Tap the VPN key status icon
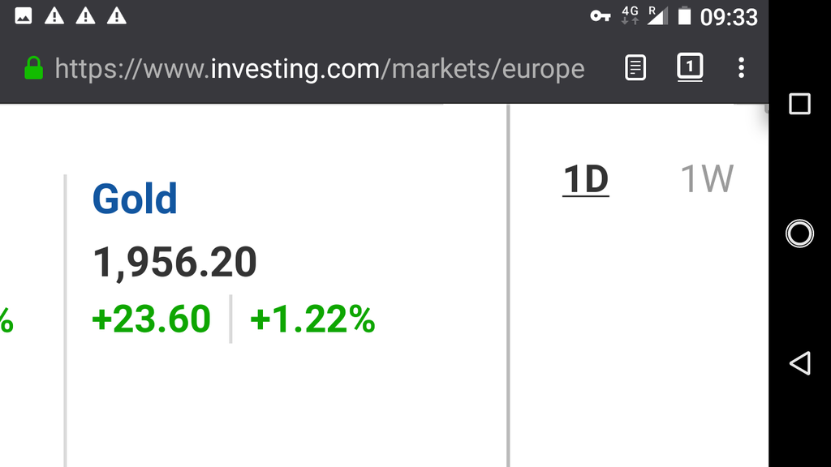This screenshot has width=831, height=467. [600, 16]
